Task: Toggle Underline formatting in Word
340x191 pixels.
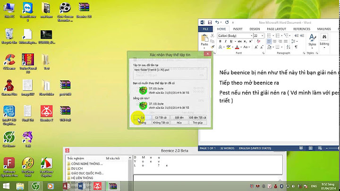Action: [231, 41]
